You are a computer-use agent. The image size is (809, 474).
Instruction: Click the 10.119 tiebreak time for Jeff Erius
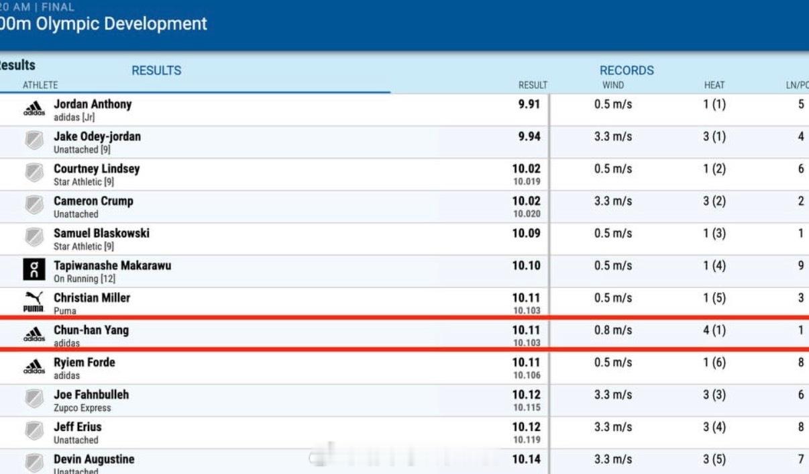tap(527, 440)
